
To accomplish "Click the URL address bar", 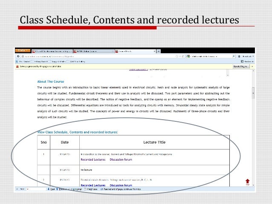I will click(98, 56).
